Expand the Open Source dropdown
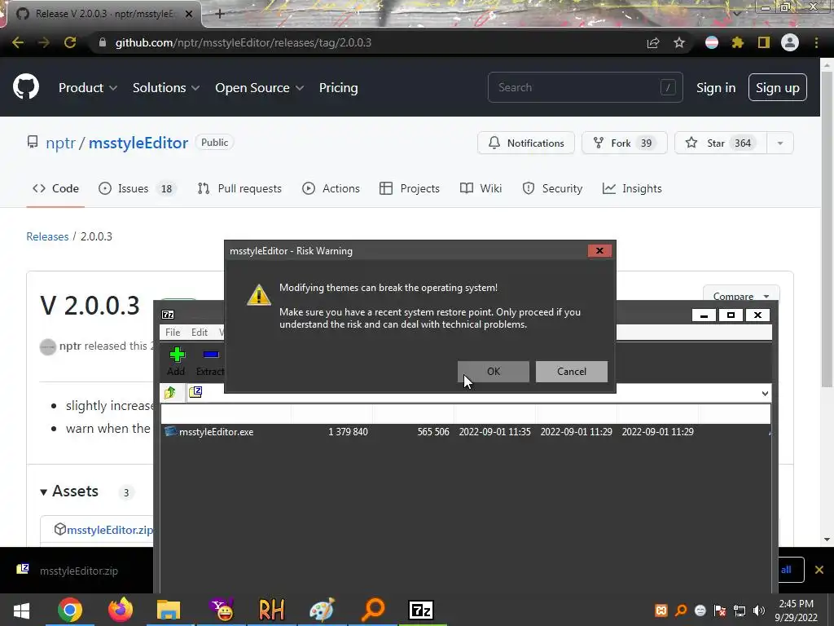The image size is (834, 626). tap(260, 88)
